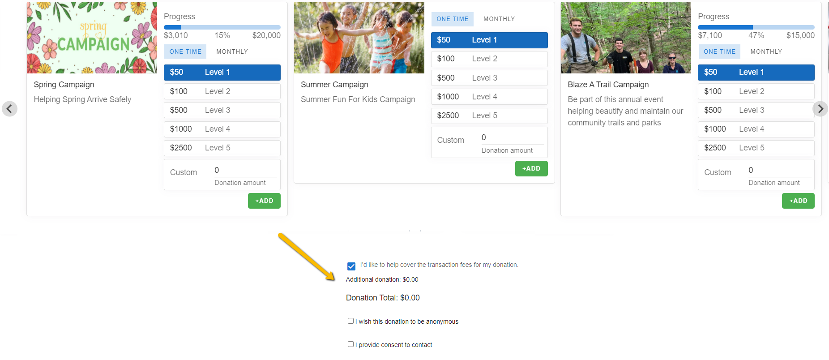Advance carousel with right arrow
The image size is (829, 360).
pos(820,109)
